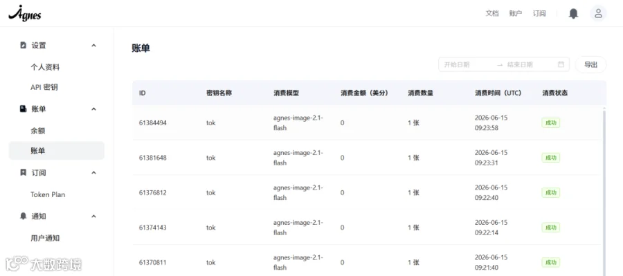
Task: Open 订阅 in top navigation
Action: click(x=539, y=14)
